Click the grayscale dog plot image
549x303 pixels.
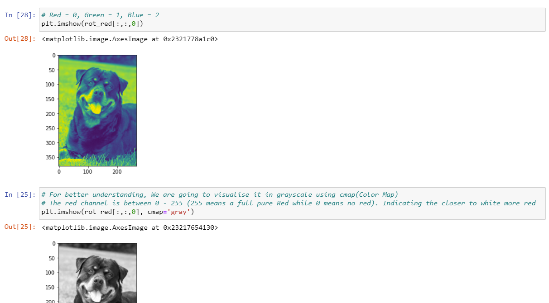coord(97,273)
